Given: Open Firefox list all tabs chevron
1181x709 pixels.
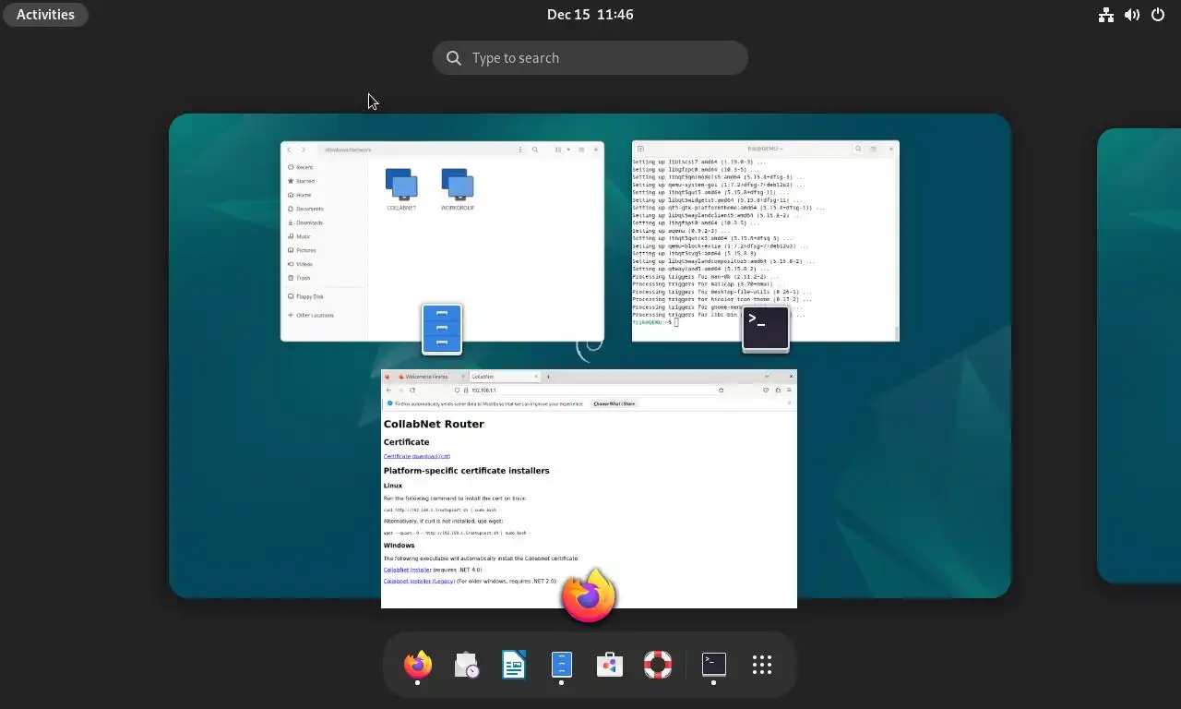Looking at the screenshot, I should click(767, 377).
